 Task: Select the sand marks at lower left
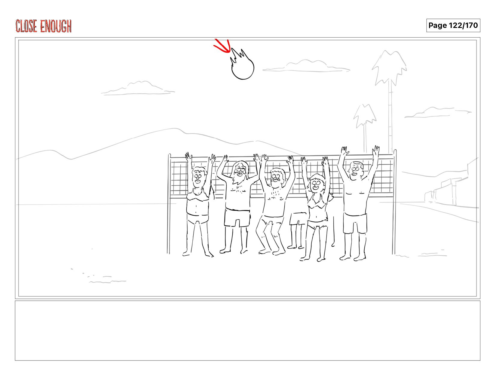99,276
